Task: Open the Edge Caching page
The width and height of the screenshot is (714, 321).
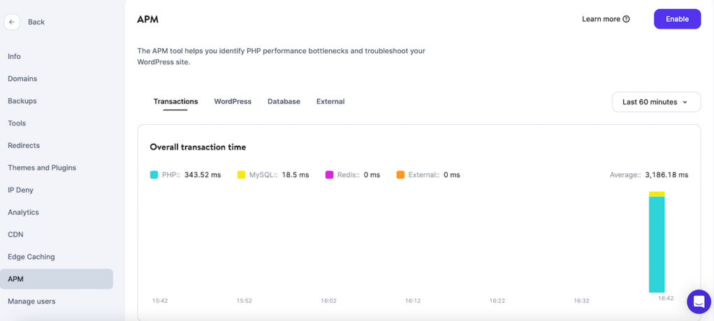Action: [x=31, y=257]
